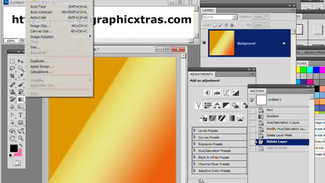Set history brush source to New state
This screenshot has height=183, width=325.
point(252,110)
